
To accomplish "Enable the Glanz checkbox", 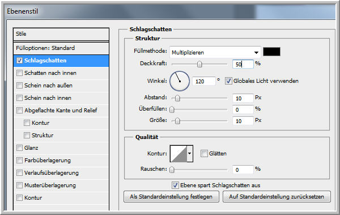I will [19, 147].
